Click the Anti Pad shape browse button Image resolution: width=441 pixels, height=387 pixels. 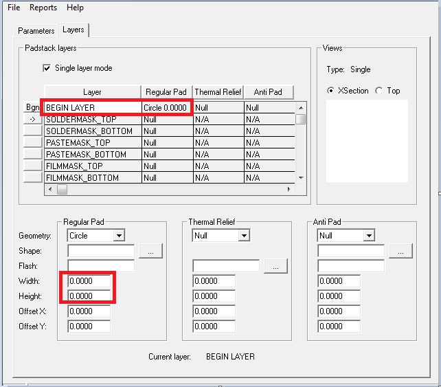(400, 251)
